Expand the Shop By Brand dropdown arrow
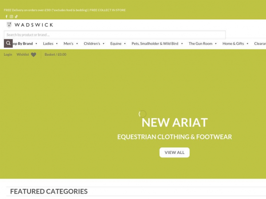Image resolution: width=266 pixels, height=199 pixels. point(36,44)
